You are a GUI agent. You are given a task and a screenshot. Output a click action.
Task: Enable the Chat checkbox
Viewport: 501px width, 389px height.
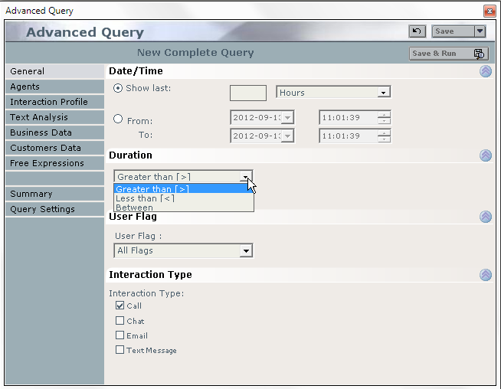pyautogui.click(x=120, y=321)
